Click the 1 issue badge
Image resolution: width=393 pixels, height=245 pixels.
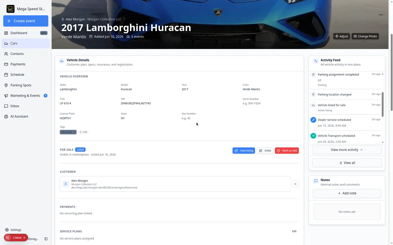click(x=16, y=238)
